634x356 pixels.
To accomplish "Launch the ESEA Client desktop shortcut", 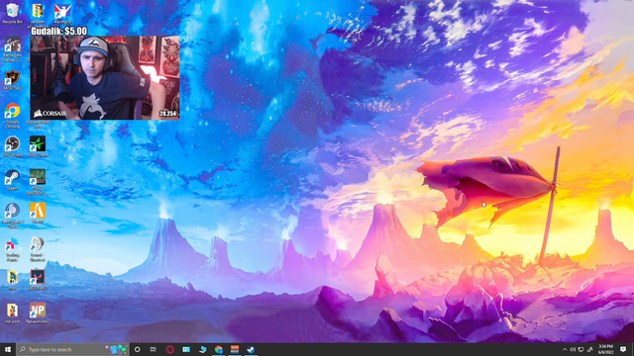I will [x=38, y=146].
